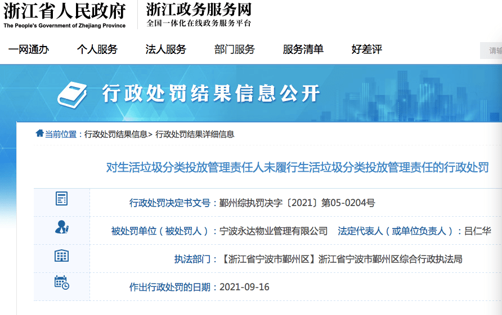Click the 浙江政务服务网 logo
This screenshot has width=502, height=315.
click(x=199, y=15)
